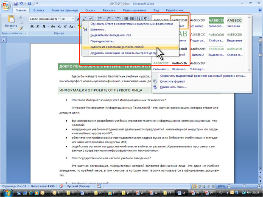Viewport: 263px width, 197px height.
Task: Apply italic with the К button
Action: point(38,27)
